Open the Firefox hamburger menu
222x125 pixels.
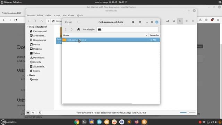click(218, 20)
